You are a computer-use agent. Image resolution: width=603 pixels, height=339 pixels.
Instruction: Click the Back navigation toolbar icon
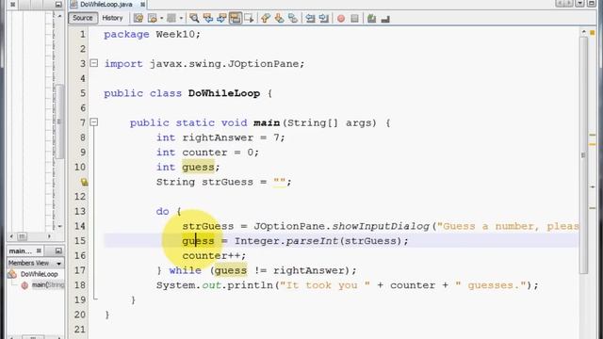tap(153, 18)
